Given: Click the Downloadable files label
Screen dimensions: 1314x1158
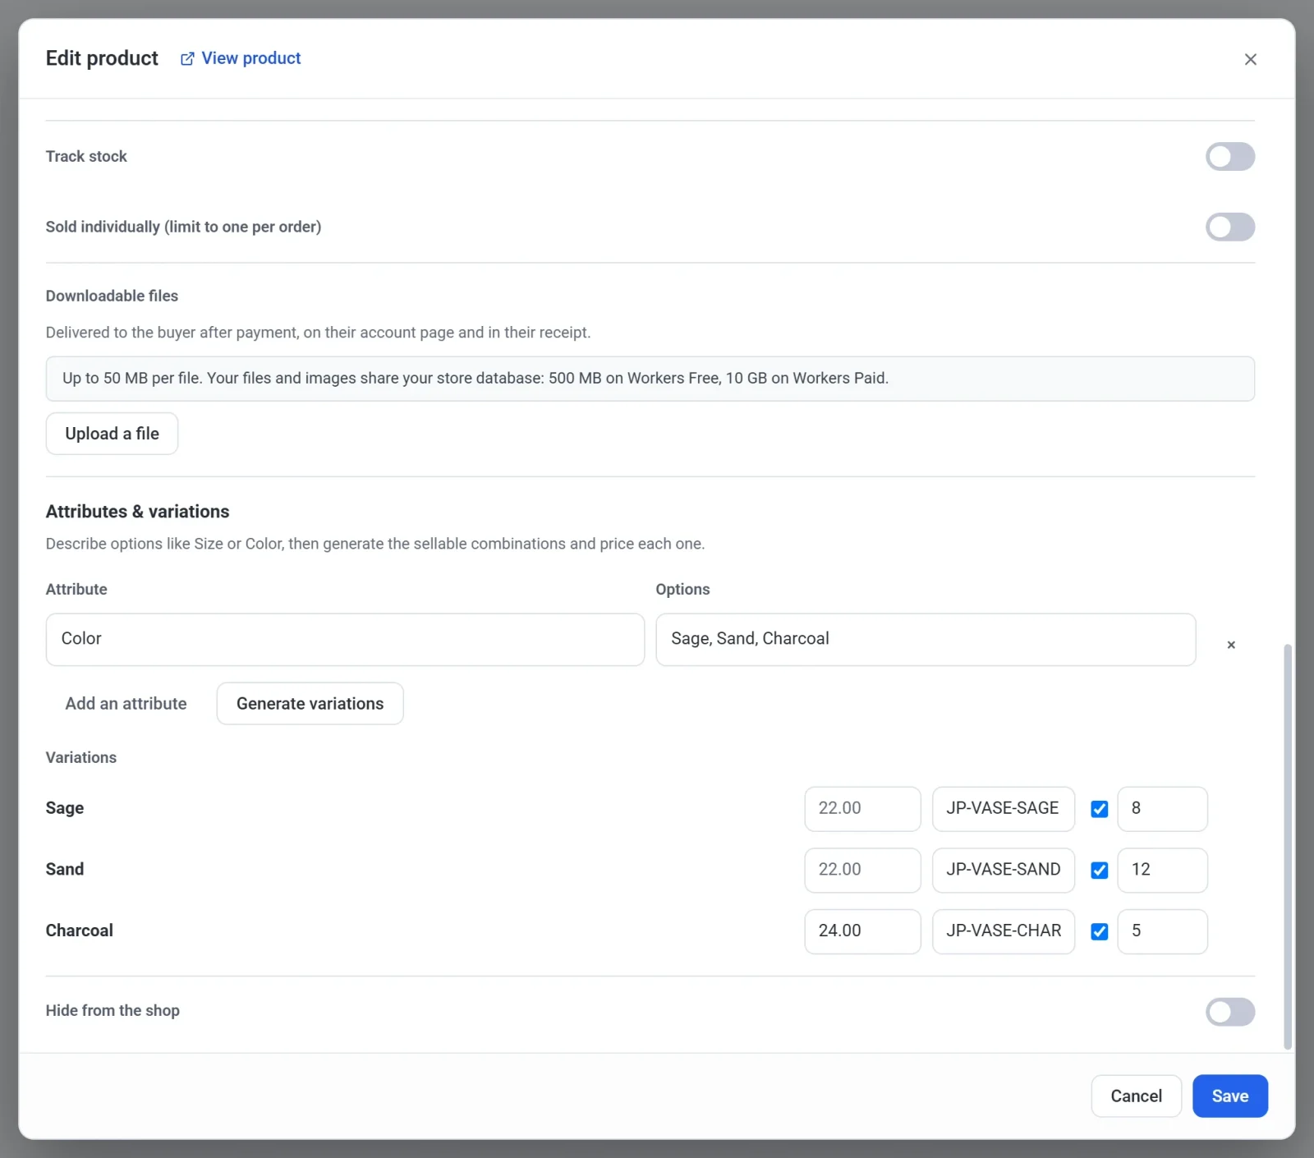Looking at the screenshot, I should (112, 296).
